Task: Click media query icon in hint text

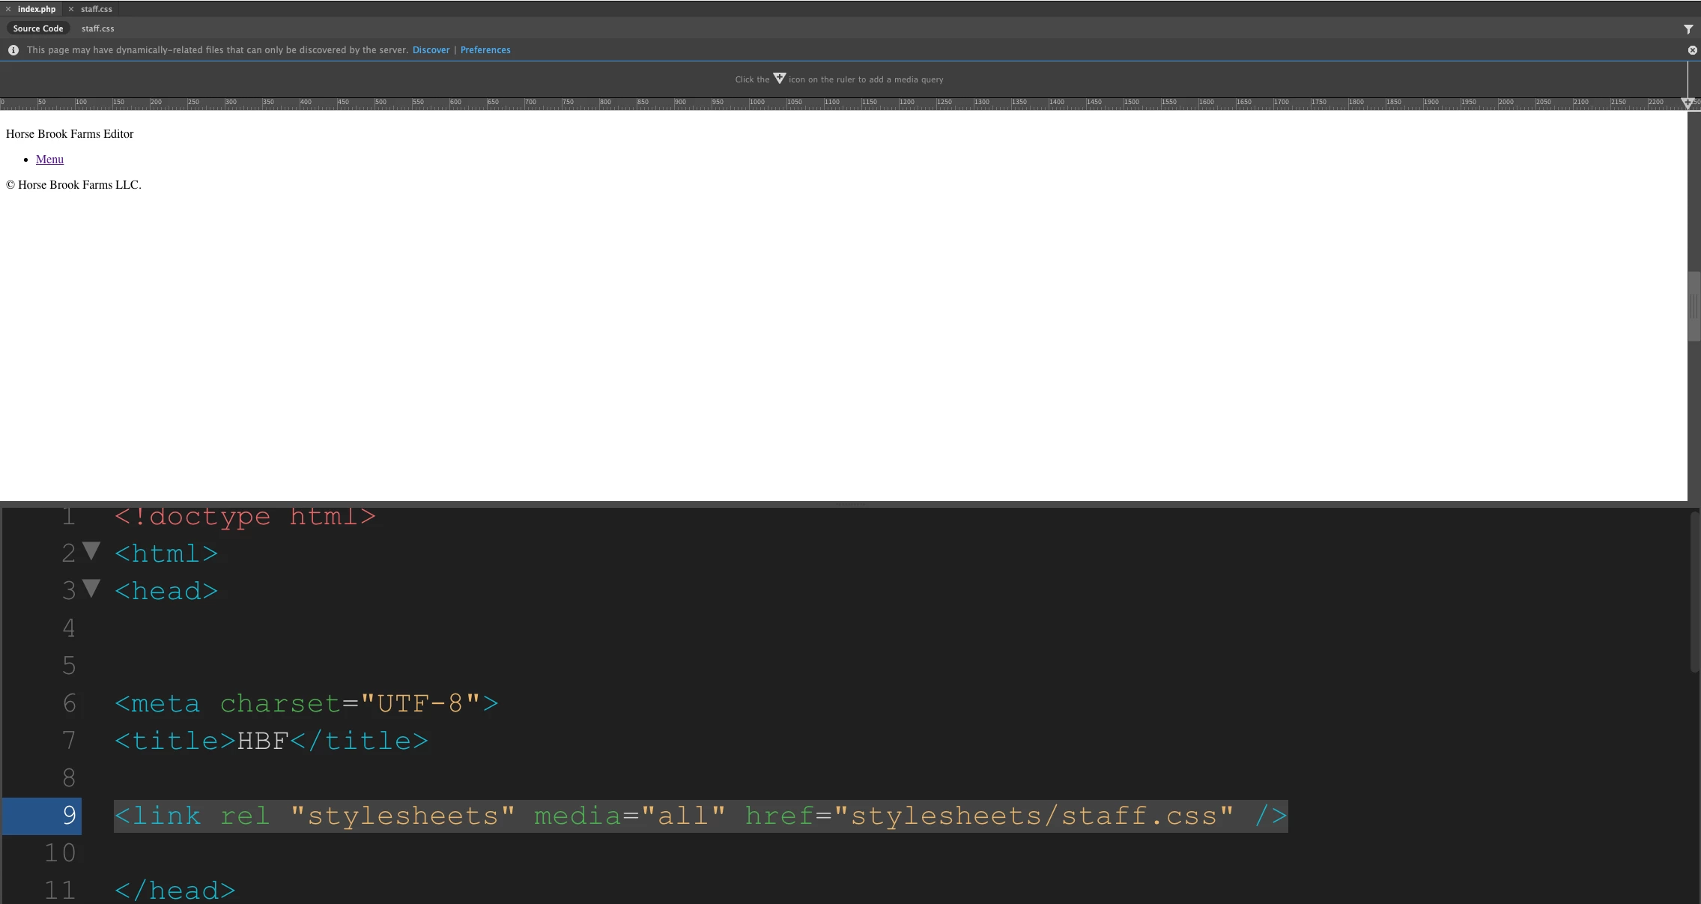Action: [779, 79]
